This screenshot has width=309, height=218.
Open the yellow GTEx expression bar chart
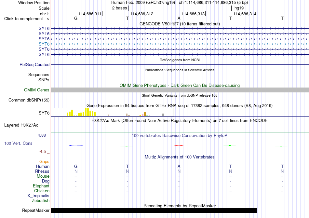click(x=81, y=112)
